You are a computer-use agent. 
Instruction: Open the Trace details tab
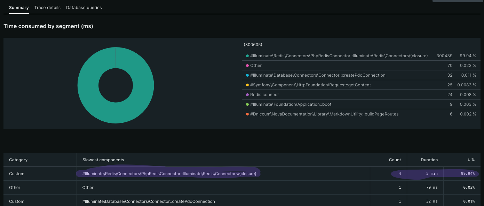[x=47, y=7]
